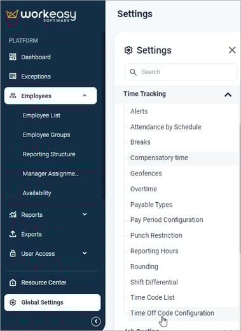241x331 pixels.
Task: Click the Resource Center icon
Action: click(x=13, y=283)
